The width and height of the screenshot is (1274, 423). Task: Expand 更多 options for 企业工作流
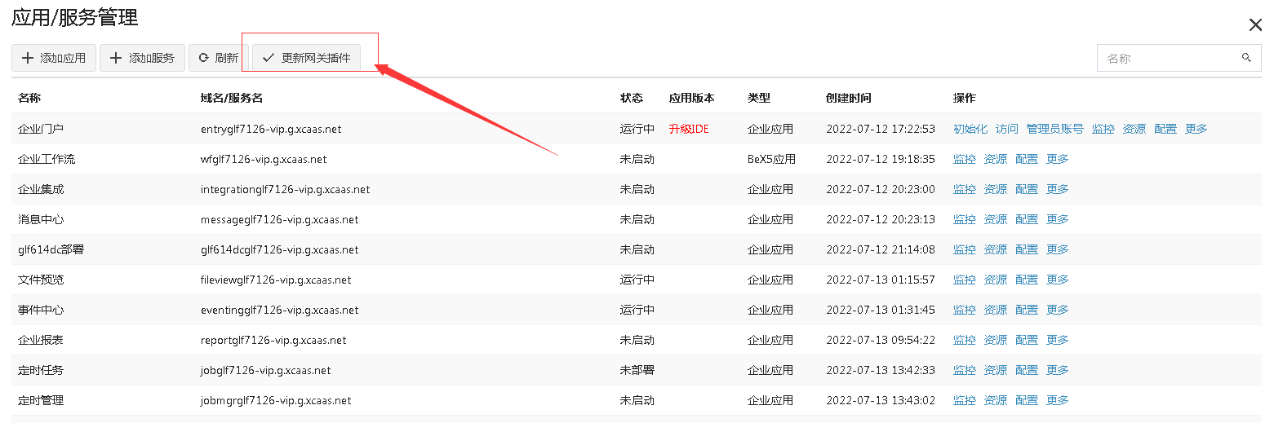(1057, 159)
